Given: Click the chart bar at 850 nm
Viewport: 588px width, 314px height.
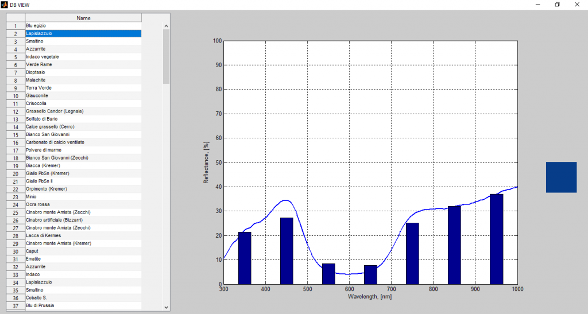Looking at the screenshot, I should click(455, 245).
